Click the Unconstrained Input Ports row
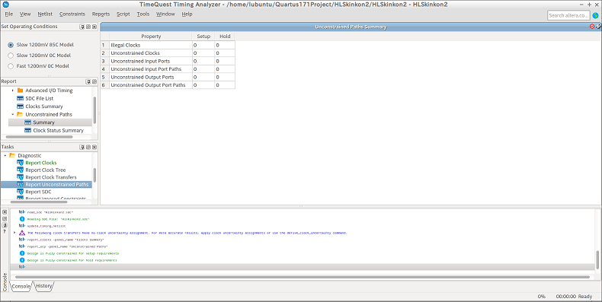This screenshot has height=302, width=602. (168, 61)
